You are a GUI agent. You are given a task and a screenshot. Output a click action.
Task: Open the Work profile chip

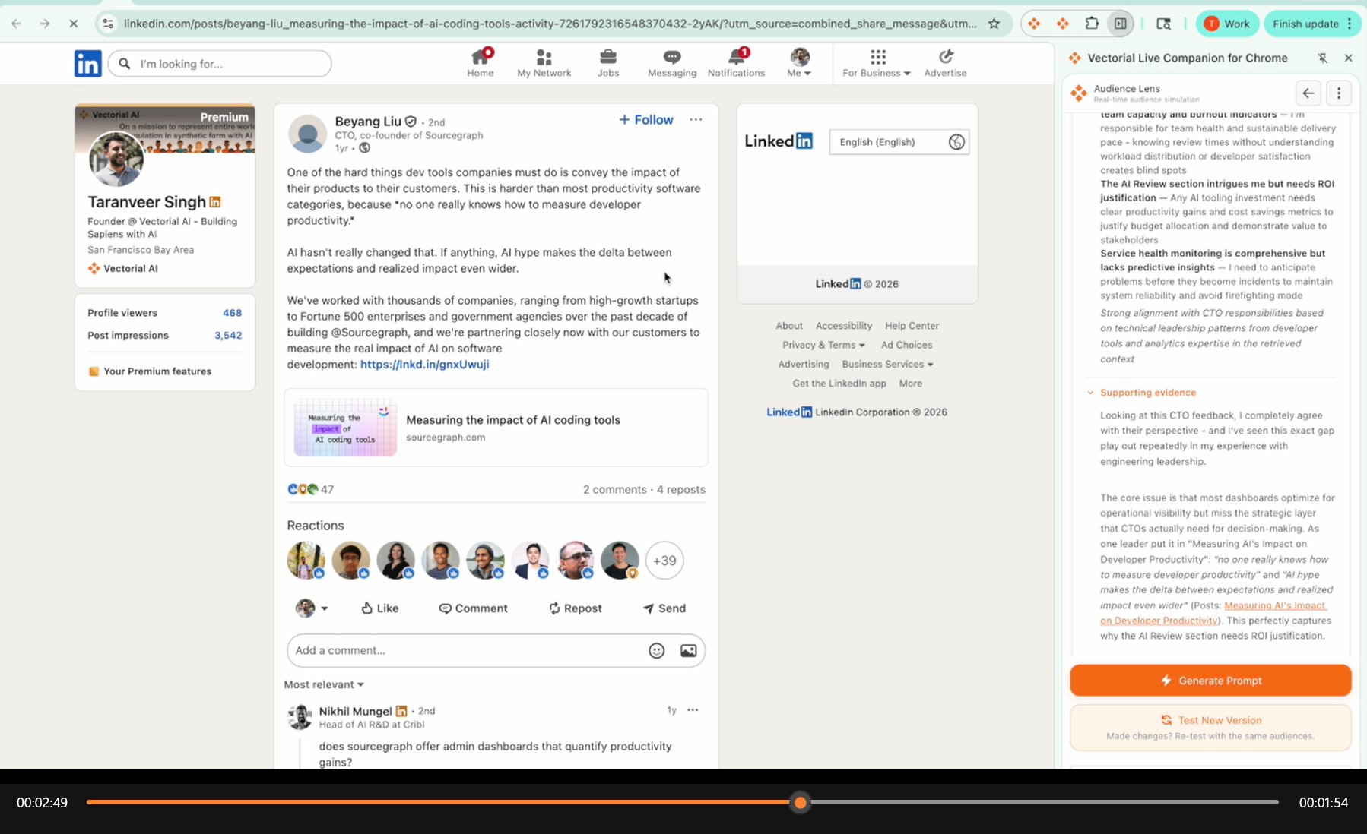1227,24
